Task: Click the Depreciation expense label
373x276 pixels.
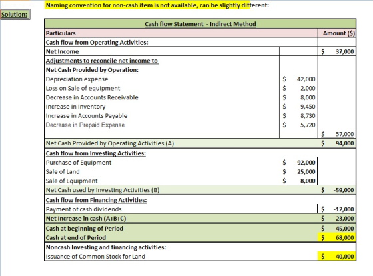Action: (77, 79)
